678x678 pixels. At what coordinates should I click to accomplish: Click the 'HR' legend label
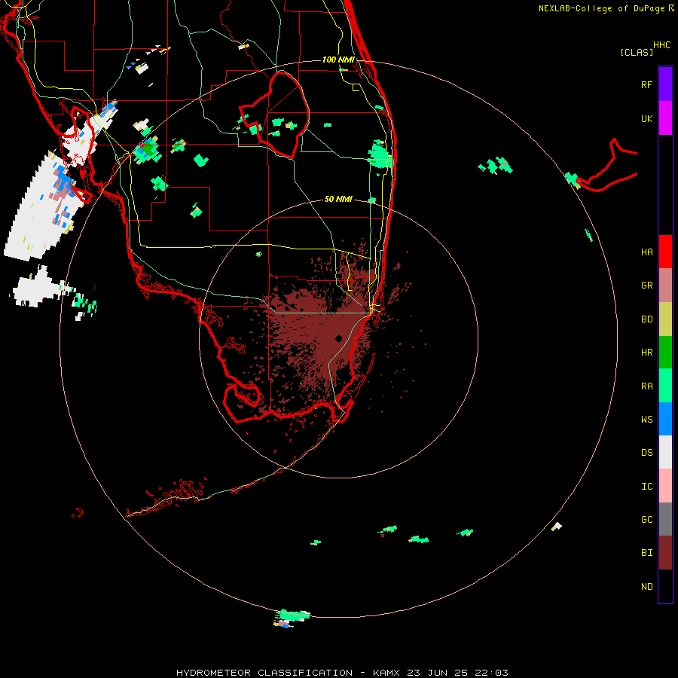click(x=646, y=353)
